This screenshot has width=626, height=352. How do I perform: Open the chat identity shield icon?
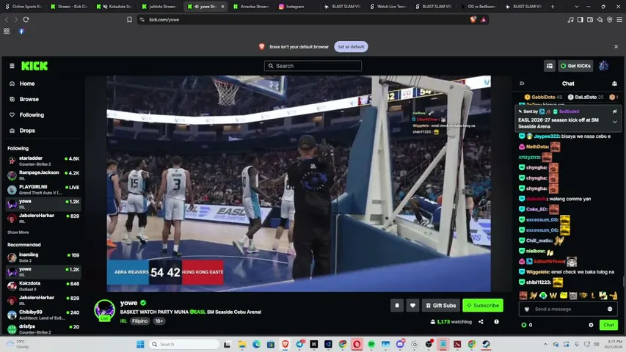tap(527, 309)
